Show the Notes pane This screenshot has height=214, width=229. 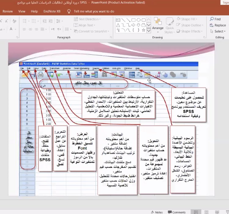click(157, 212)
